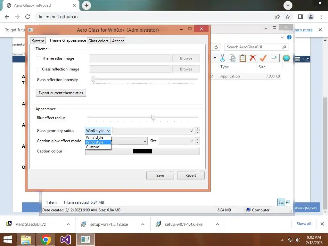Click Show all downloads

point(304,224)
